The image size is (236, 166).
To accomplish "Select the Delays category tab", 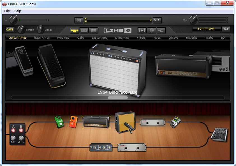I will (x=173, y=37).
